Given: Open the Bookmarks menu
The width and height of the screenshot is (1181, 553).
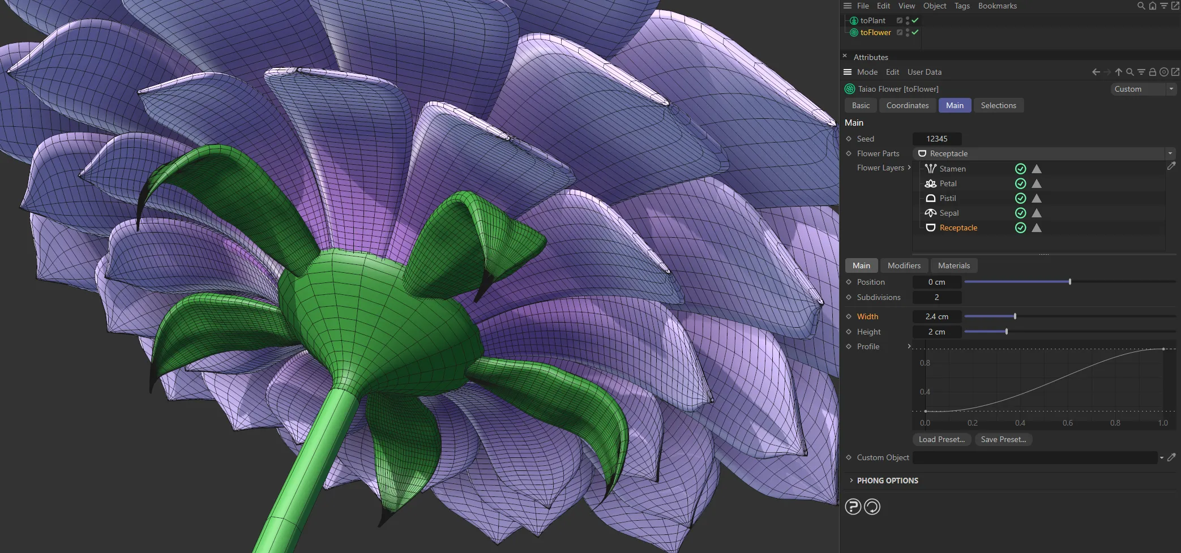Looking at the screenshot, I should point(997,6).
